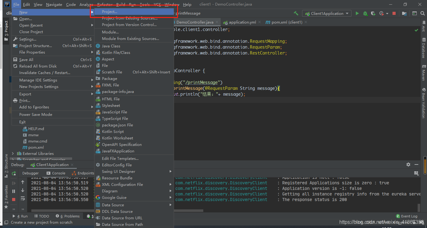Viewport: 427px width, 228px height.
Task: Close the pom.xml (client1) tab
Action: [x=305, y=22]
